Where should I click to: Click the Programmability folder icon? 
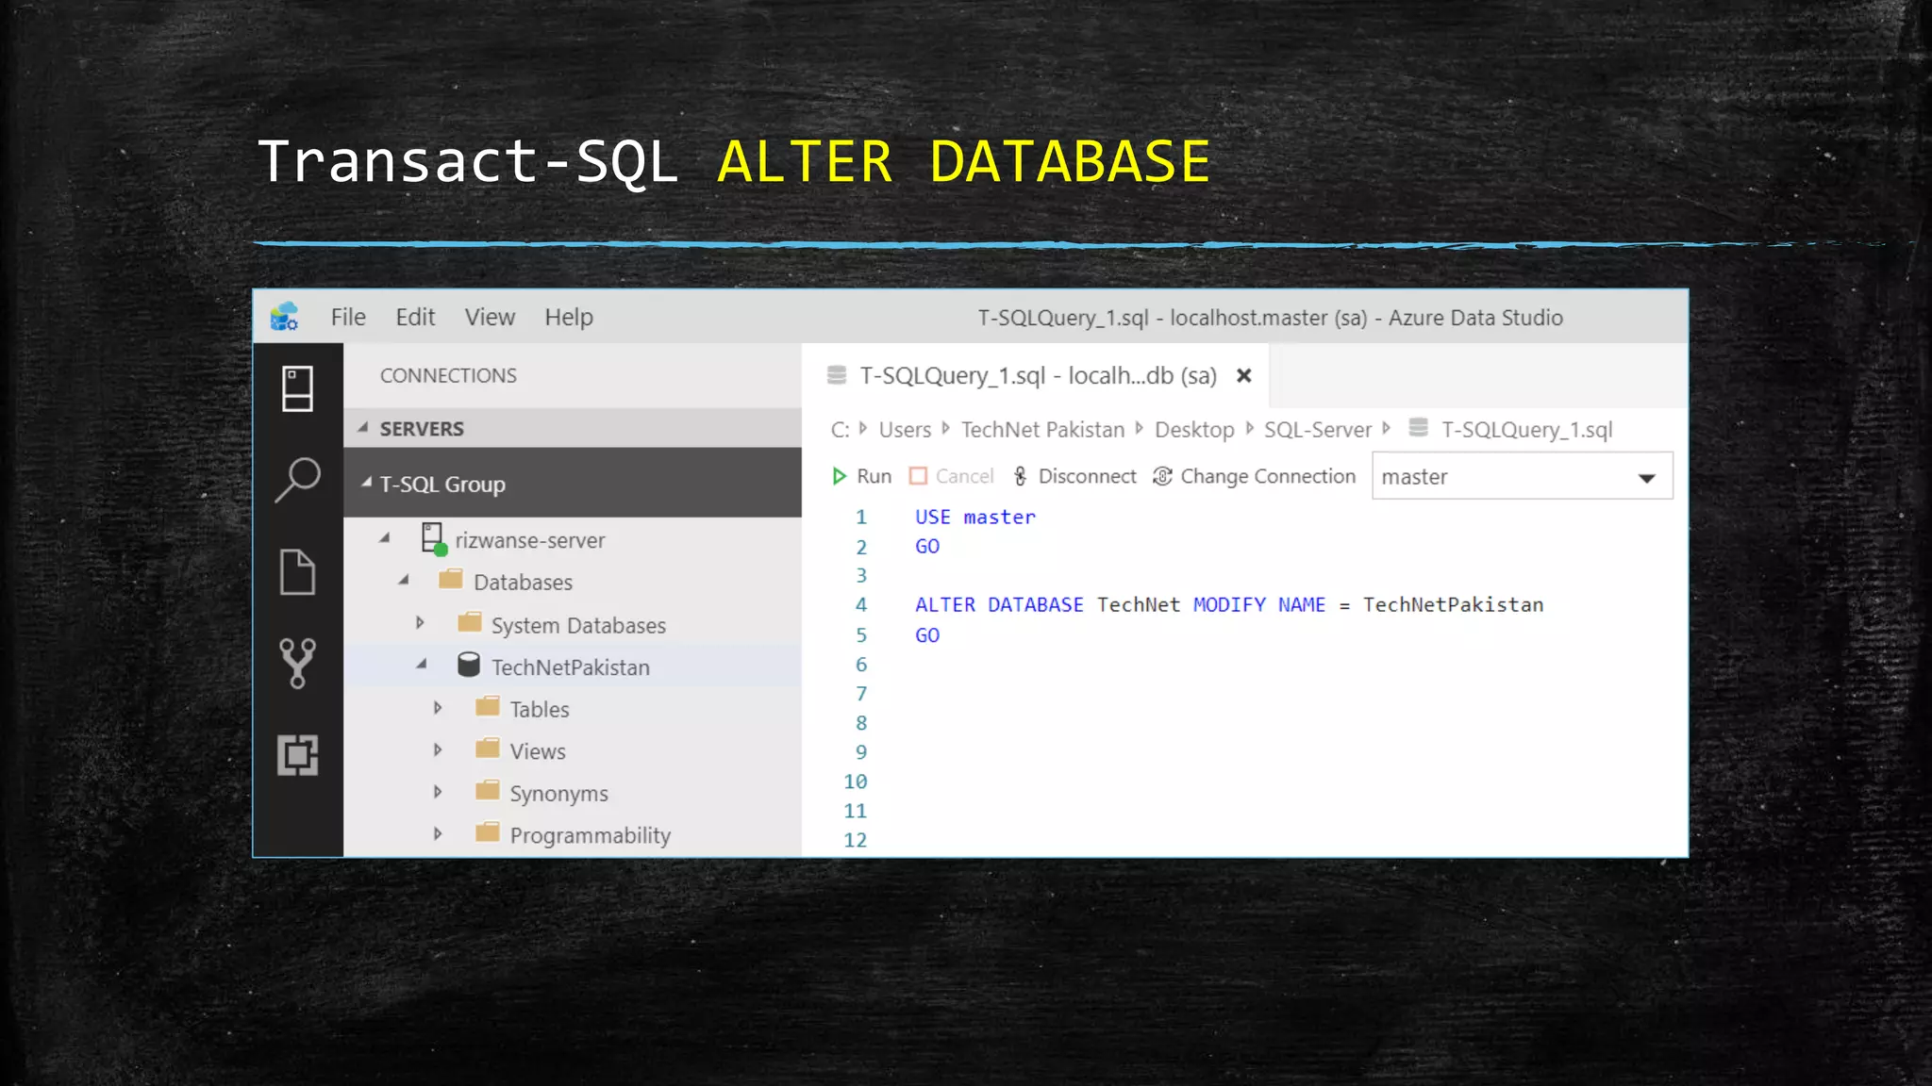click(x=488, y=833)
